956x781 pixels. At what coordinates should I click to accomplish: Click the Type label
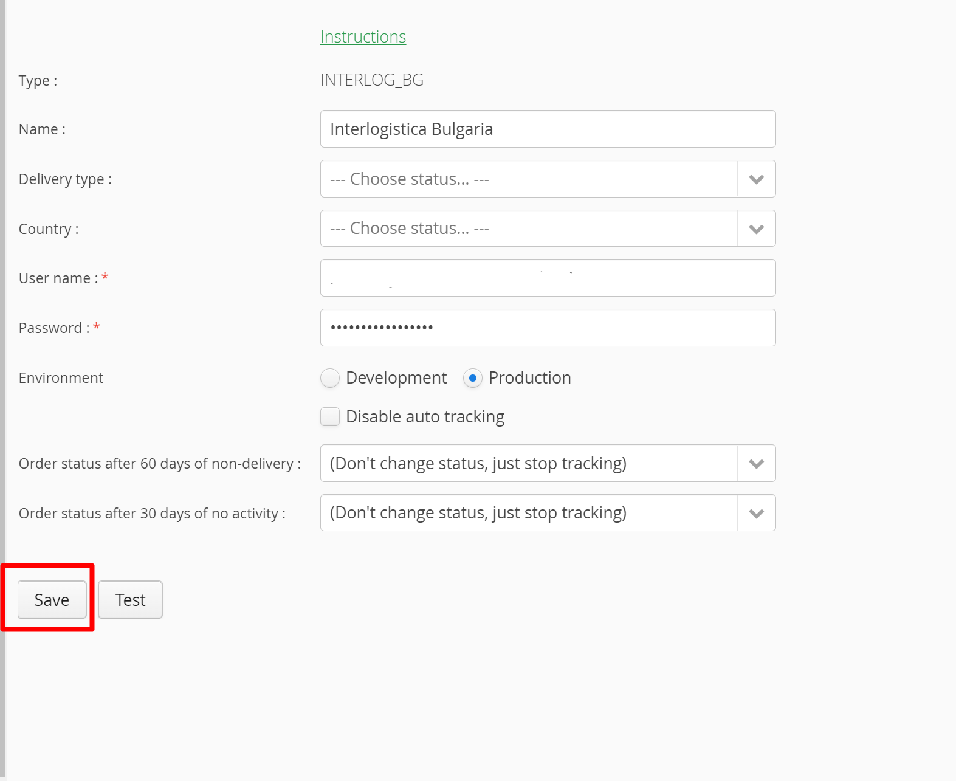[x=38, y=81]
